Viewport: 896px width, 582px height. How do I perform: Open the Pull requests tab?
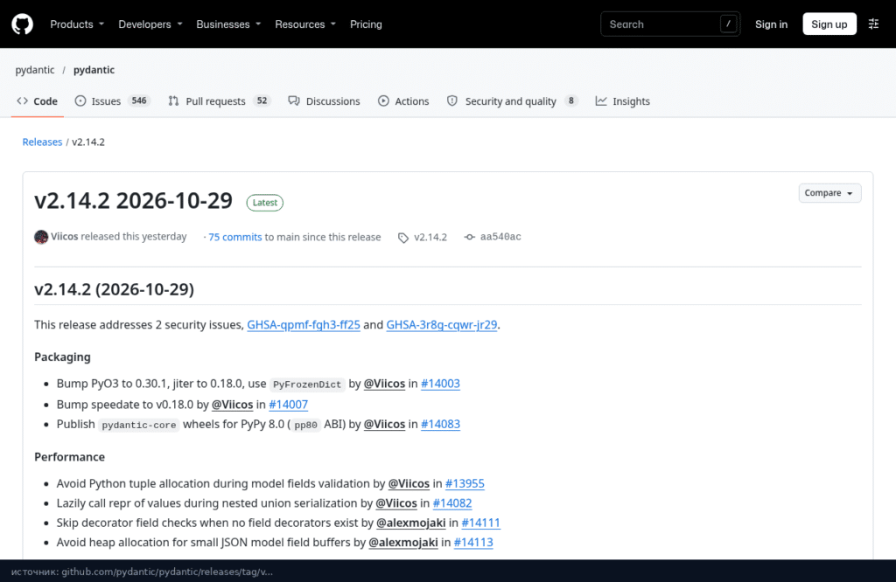[219, 101]
